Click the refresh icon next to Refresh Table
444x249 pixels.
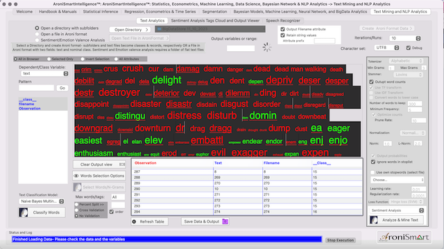pos(134,221)
